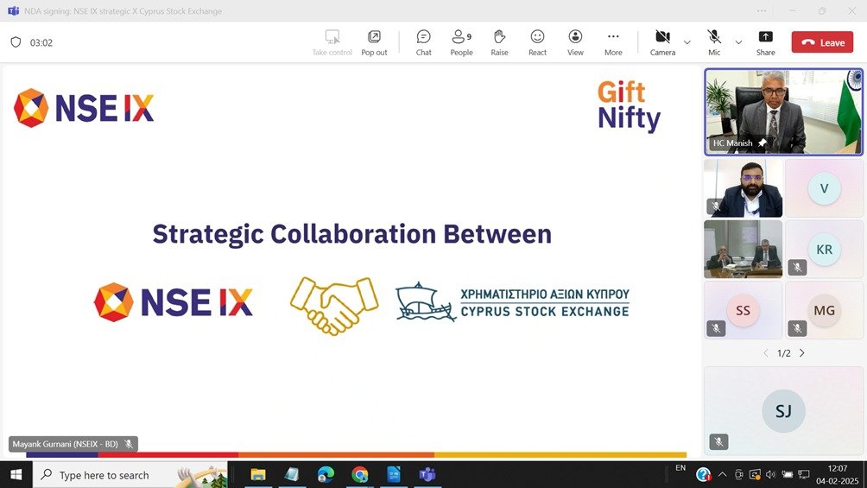Select participant SS avatar

click(x=743, y=310)
